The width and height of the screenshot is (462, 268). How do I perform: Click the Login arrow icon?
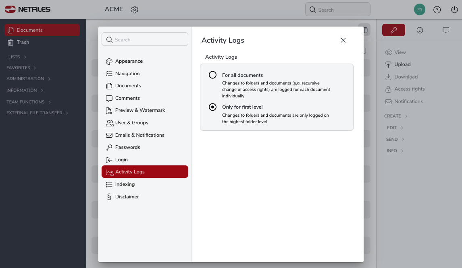coord(109,160)
